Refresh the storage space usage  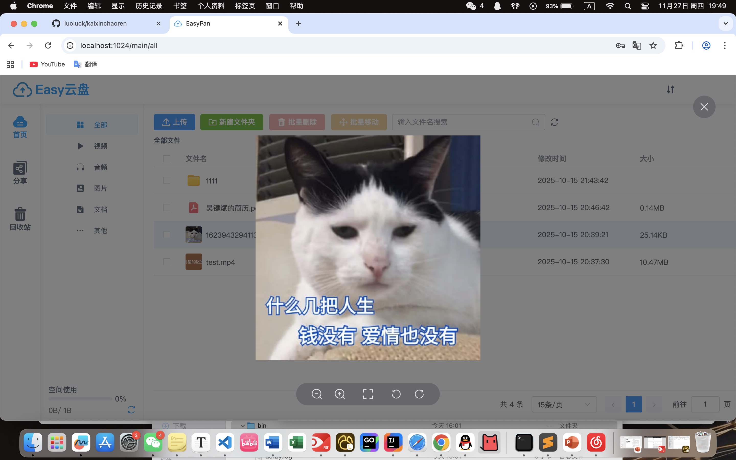tap(131, 410)
